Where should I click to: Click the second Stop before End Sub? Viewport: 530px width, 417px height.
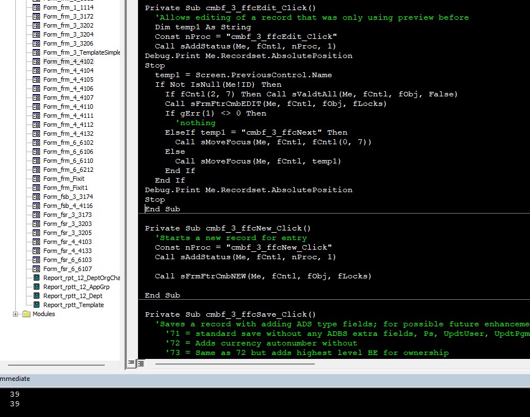(155, 199)
